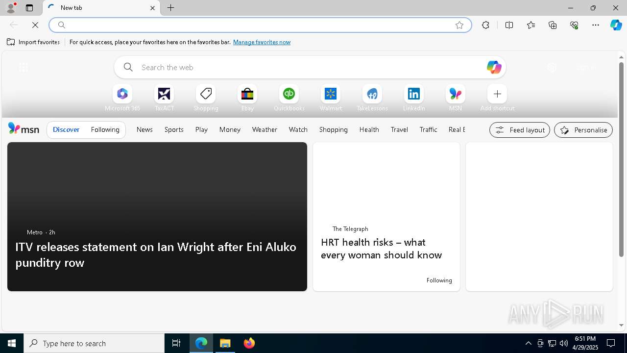Open the Health category
The height and width of the screenshot is (353, 627).
pos(369,129)
